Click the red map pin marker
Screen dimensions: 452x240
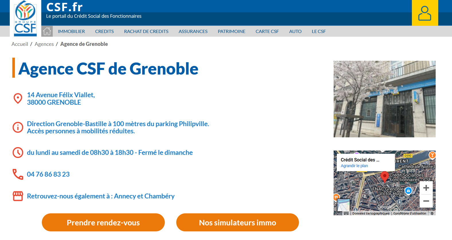[384, 176]
